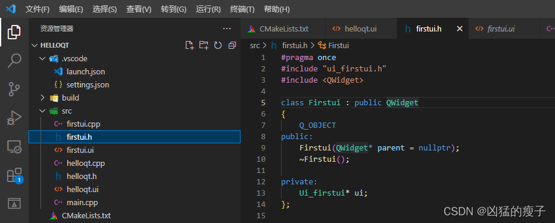This screenshot has height=223, width=555.
Task: Open Extensions view with update badge
Action: [14, 175]
